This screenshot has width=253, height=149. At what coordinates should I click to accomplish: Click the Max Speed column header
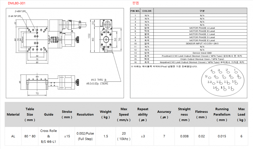124,115
